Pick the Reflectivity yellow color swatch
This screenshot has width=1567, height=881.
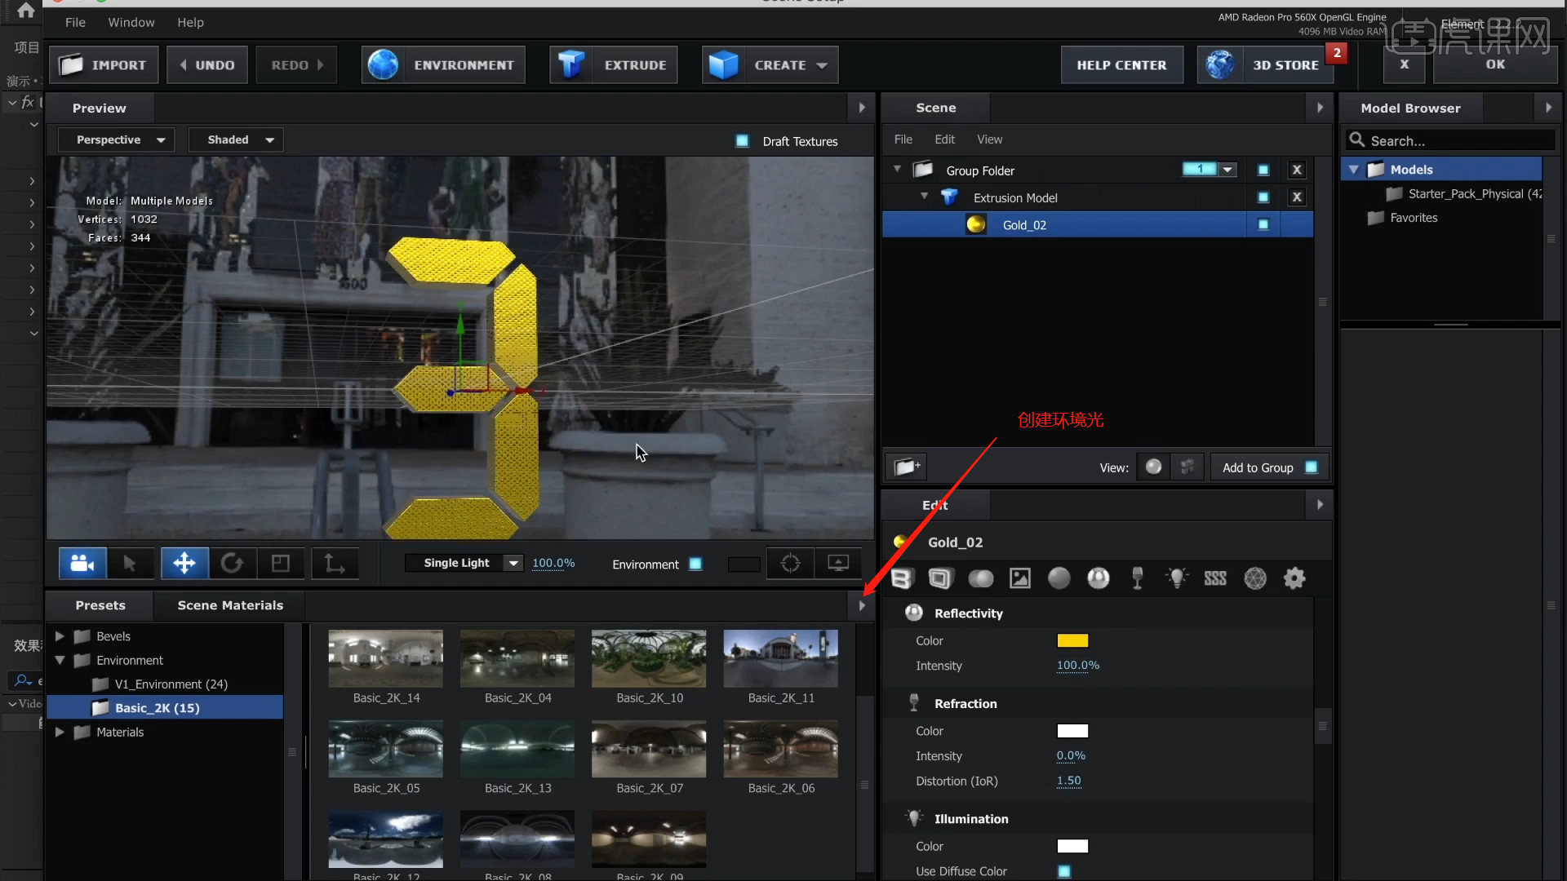pyautogui.click(x=1072, y=640)
